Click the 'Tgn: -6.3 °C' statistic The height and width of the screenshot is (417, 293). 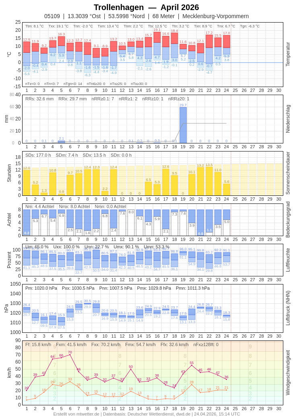point(250,26)
